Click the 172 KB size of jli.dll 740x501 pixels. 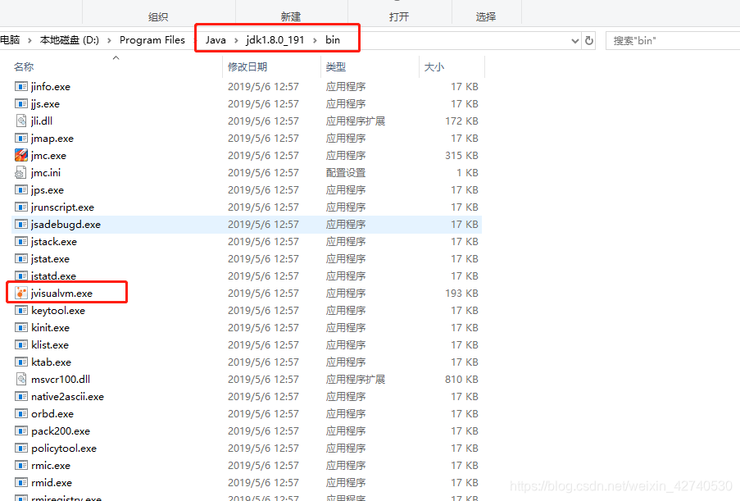tap(461, 121)
